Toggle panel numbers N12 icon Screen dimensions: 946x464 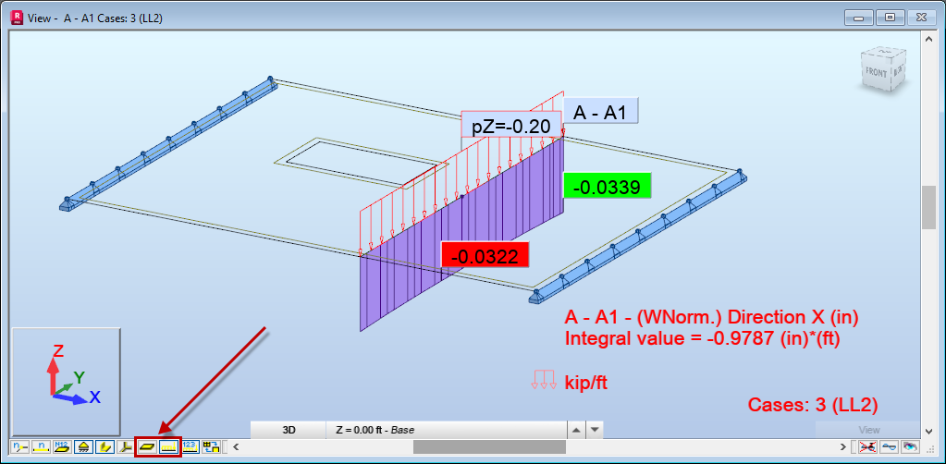(x=62, y=447)
